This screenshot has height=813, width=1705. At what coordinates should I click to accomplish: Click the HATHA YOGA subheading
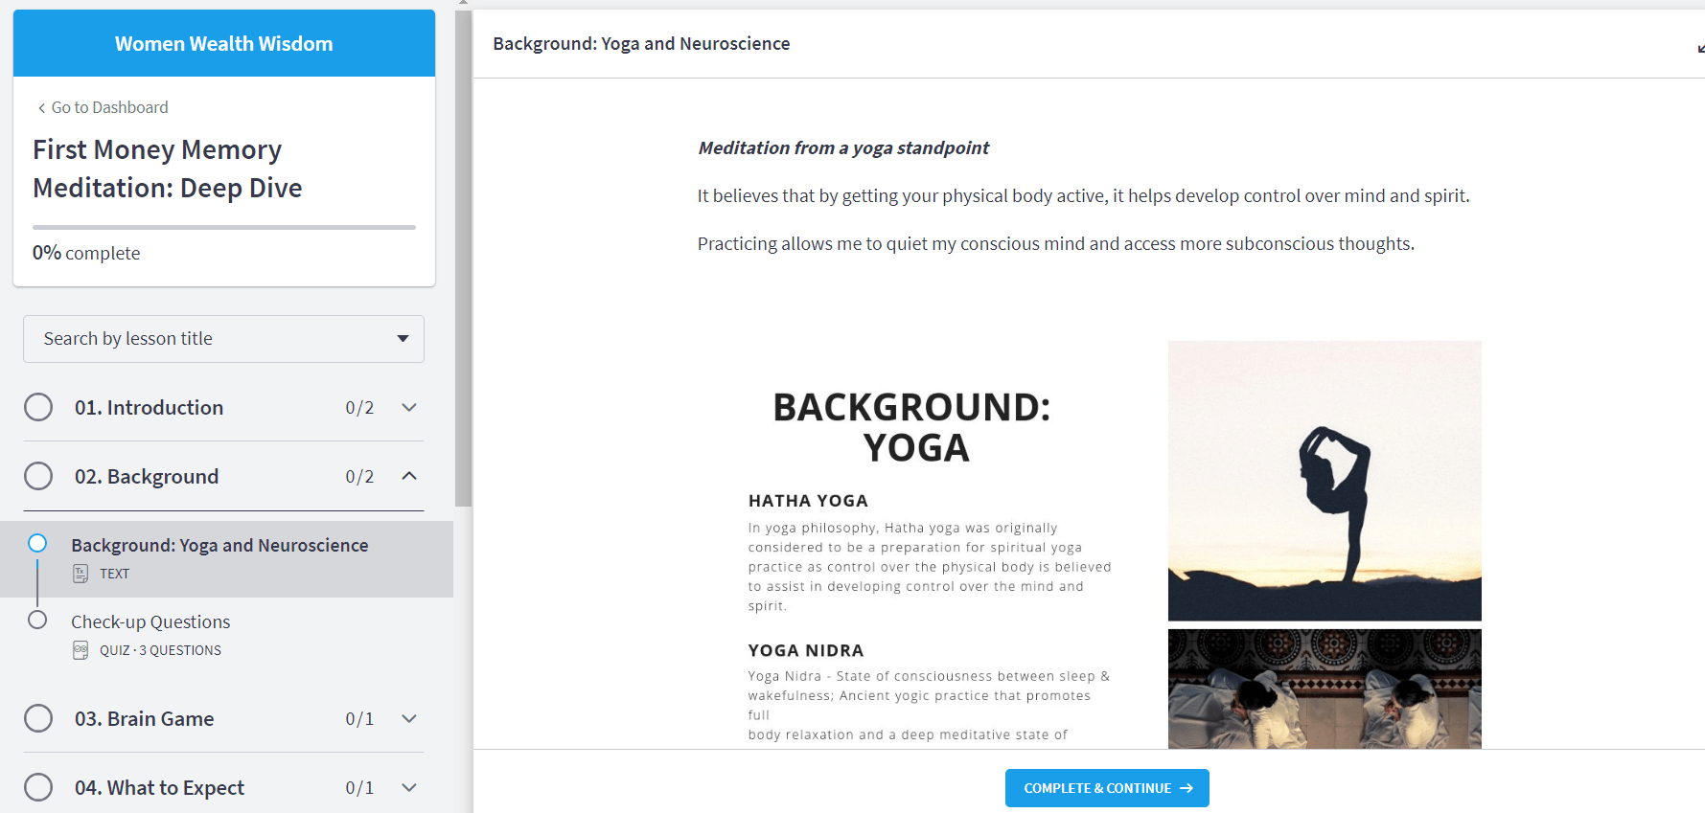point(808,501)
